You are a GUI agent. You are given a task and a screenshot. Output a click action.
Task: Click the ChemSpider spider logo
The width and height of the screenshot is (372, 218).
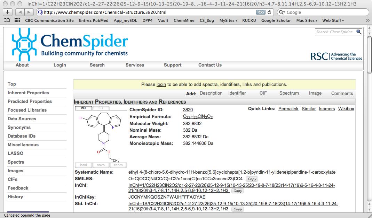[x=24, y=44]
